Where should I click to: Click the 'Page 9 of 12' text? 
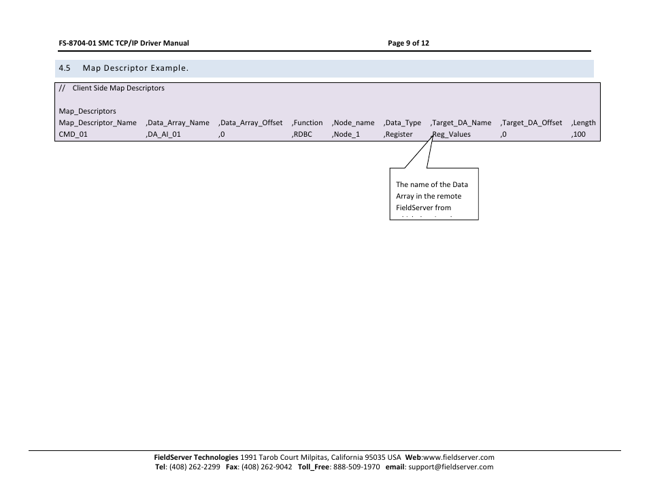(408, 43)
